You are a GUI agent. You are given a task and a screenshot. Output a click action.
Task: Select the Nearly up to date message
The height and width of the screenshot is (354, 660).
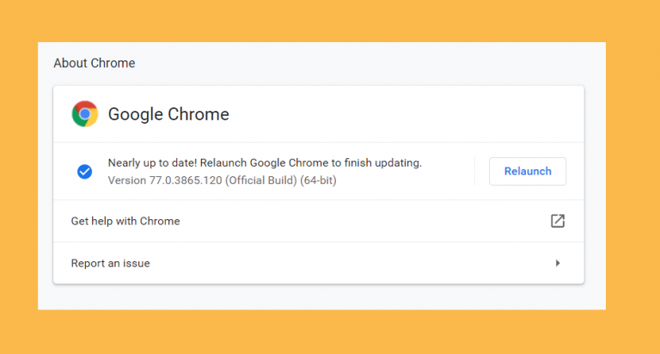pyautogui.click(x=265, y=163)
